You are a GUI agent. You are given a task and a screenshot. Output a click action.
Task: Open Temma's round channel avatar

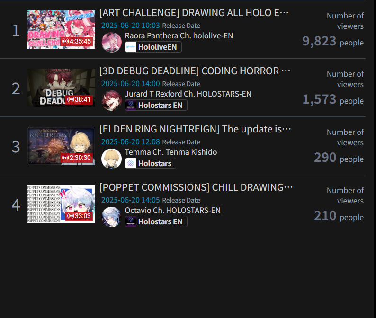(111, 159)
